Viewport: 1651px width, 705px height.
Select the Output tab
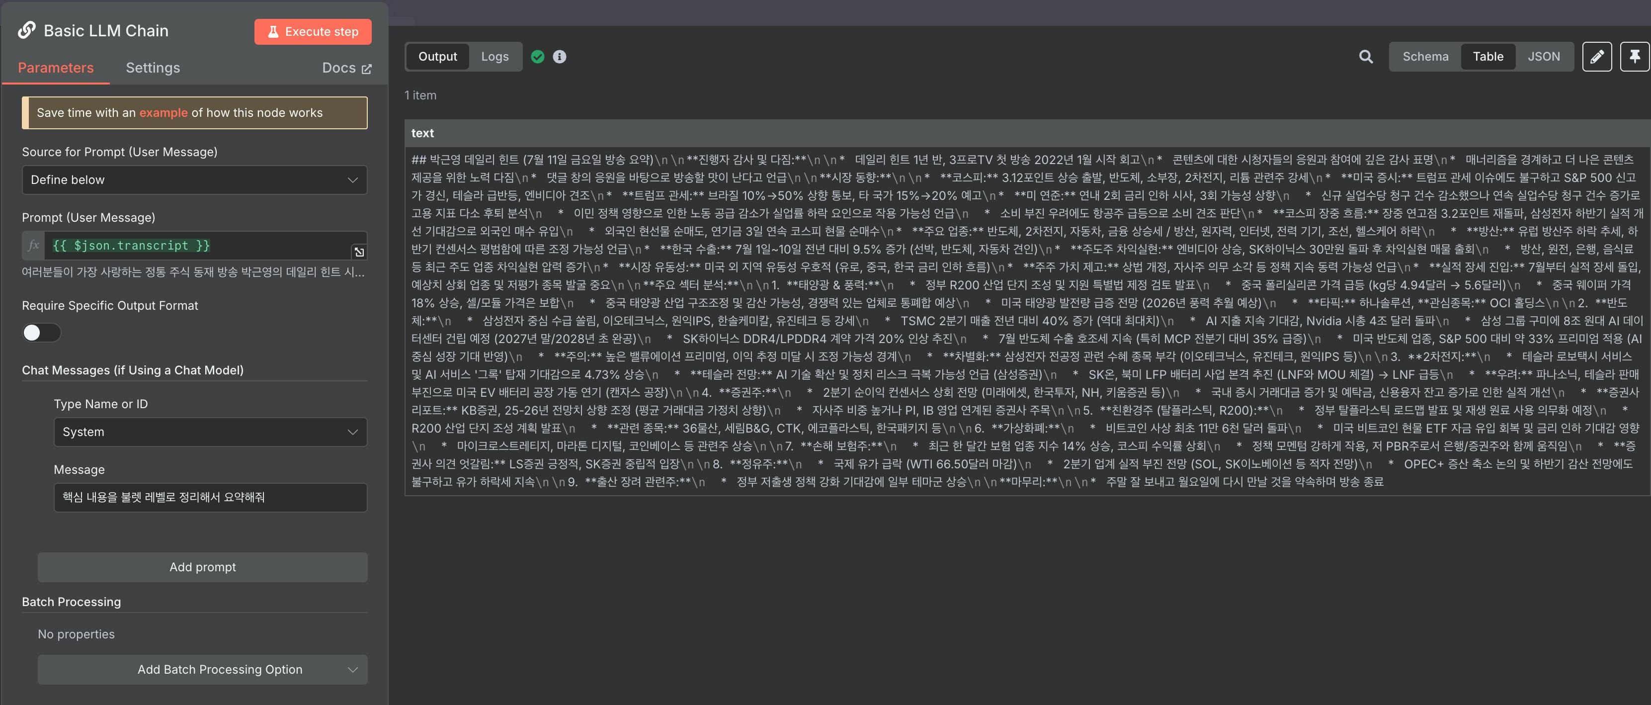(x=438, y=56)
